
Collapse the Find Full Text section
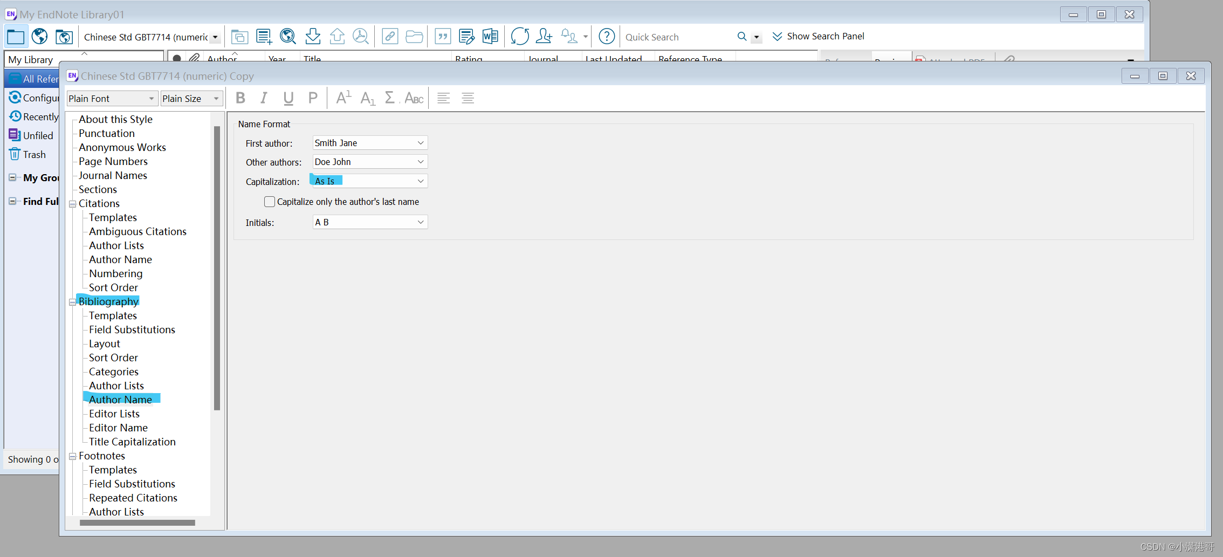click(x=12, y=201)
